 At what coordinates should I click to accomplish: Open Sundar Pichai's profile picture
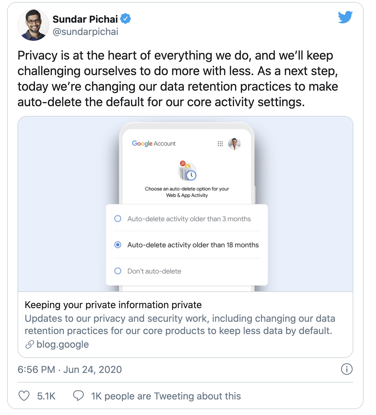click(33, 25)
